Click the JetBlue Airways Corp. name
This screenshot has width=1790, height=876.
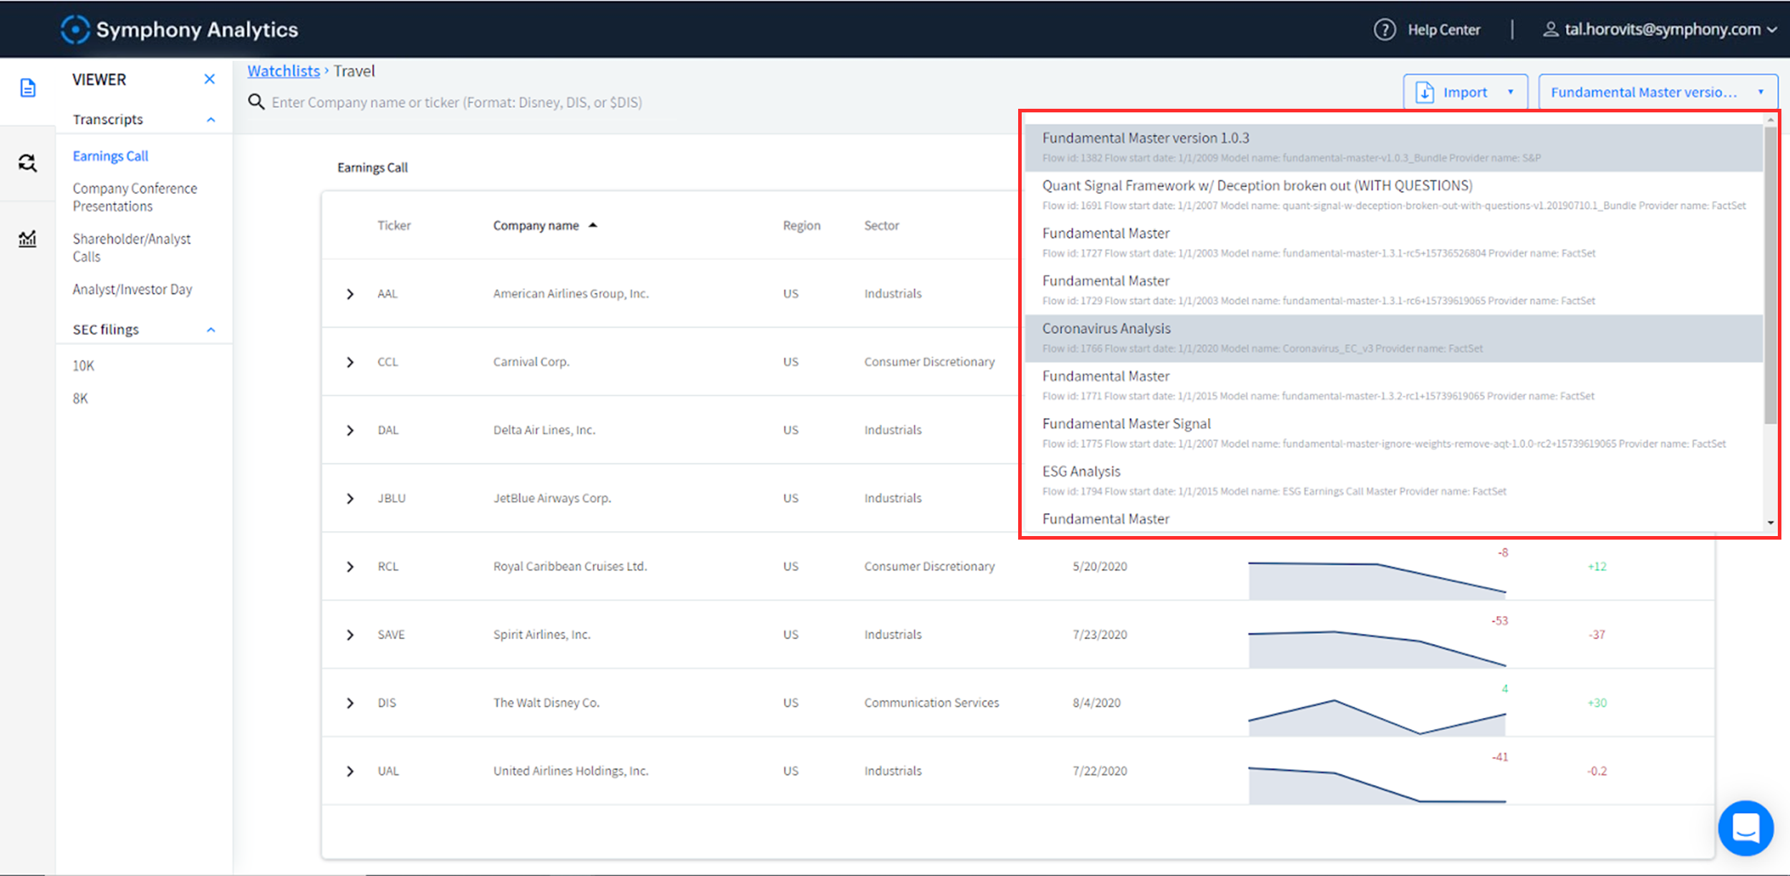tap(552, 498)
